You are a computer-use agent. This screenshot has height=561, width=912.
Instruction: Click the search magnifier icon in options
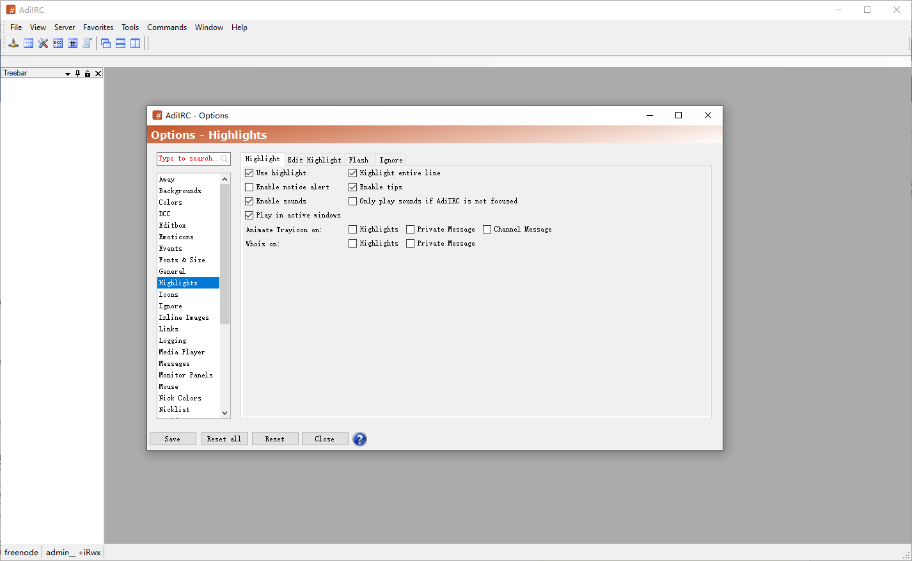click(224, 159)
